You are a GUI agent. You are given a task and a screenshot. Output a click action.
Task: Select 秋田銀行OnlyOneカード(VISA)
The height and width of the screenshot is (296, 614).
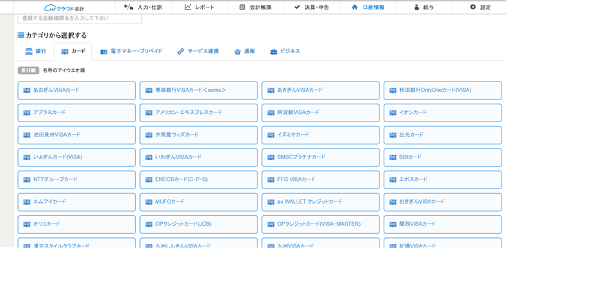[442, 90]
